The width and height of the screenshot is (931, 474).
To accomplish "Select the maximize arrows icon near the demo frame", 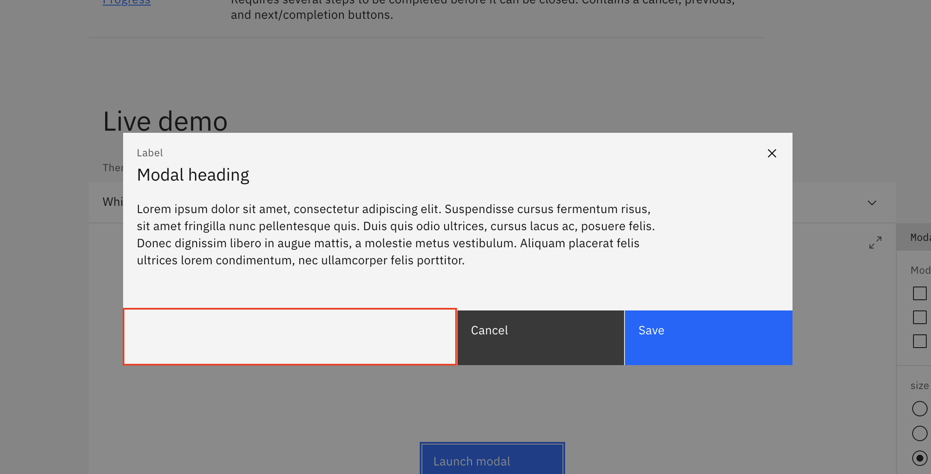I will point(875,242).
